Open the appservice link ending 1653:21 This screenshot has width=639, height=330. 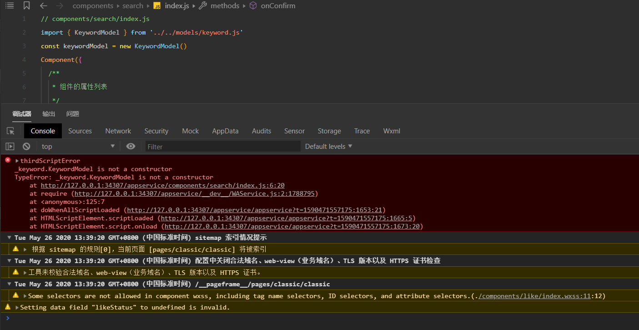coord(255,210)
